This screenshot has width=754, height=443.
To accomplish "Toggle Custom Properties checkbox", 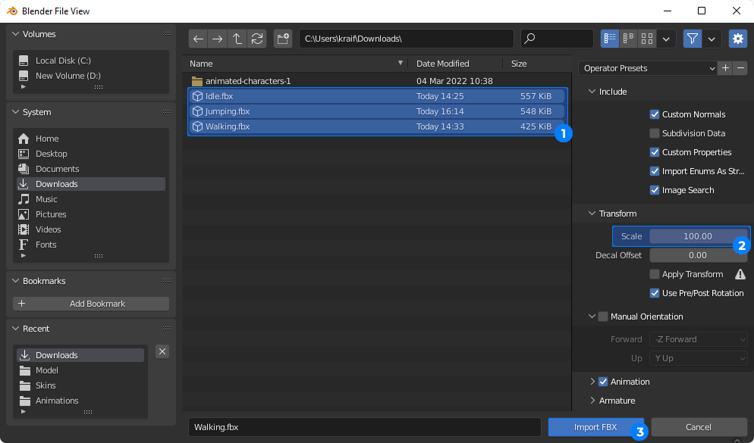I will [655, 152].
